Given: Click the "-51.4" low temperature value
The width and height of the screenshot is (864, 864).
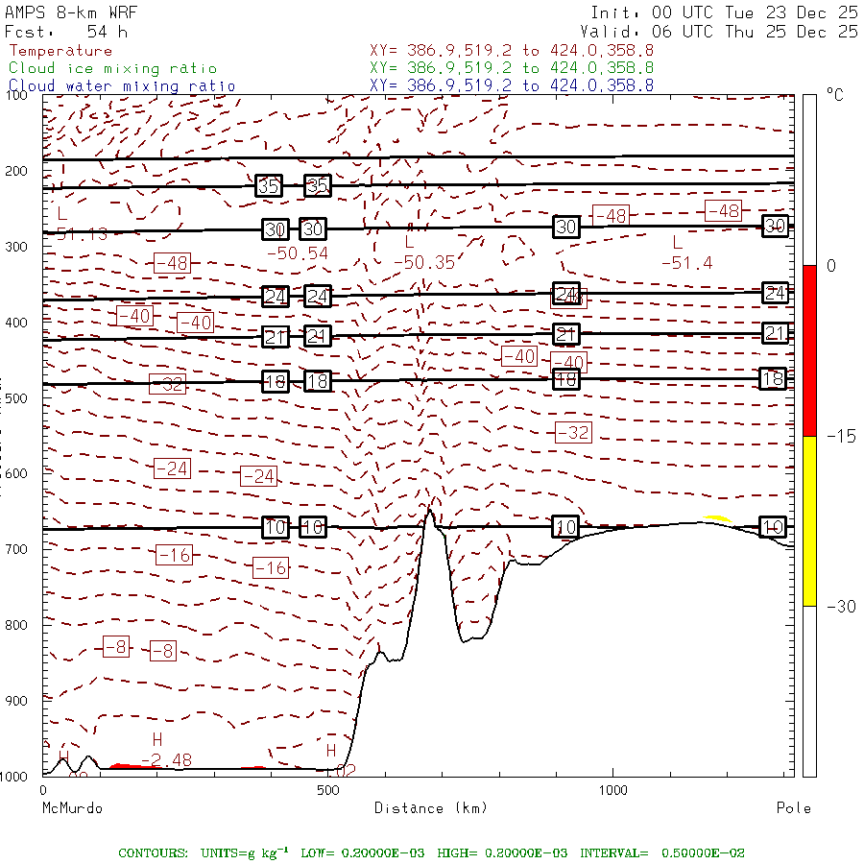Looking at the screenshot, I should pos(687,263).
